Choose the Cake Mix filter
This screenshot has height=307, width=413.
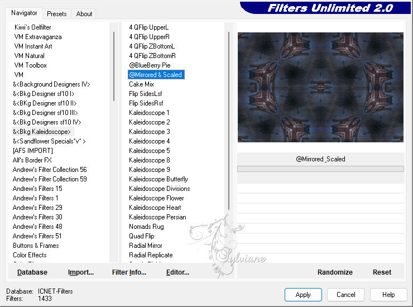point(141,84)
